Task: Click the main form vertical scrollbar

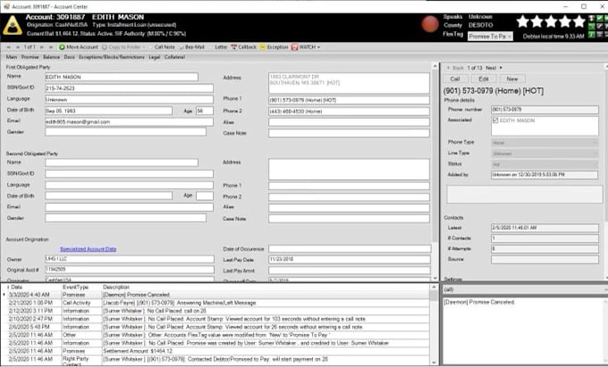Action: [x=435, y=171]
